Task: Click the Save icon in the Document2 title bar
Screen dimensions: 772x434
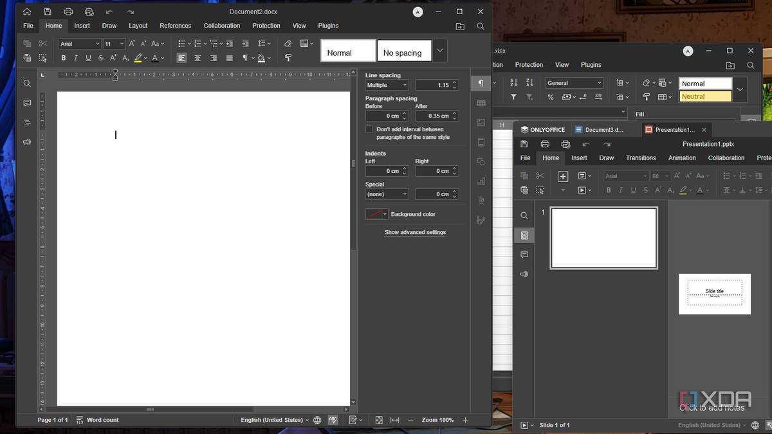Action: click(x=48, y=12)
